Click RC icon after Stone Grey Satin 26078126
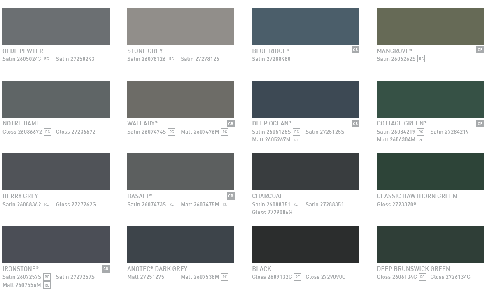This screenshot has width=487, height=296. 171,59
